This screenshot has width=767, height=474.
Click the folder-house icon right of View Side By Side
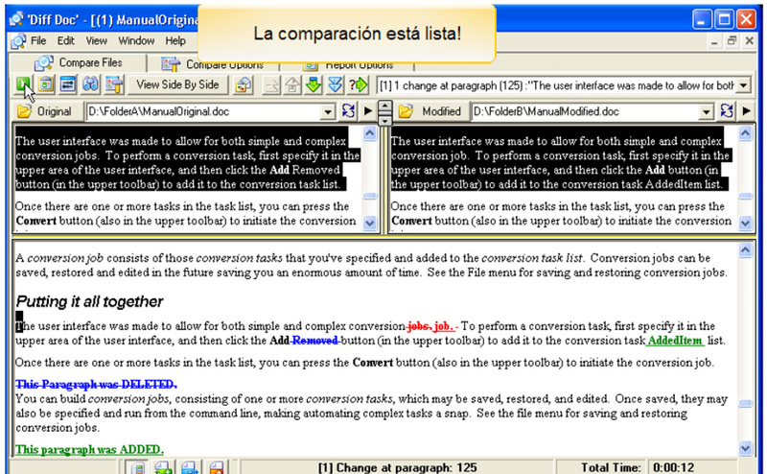(x=244, y=85)
